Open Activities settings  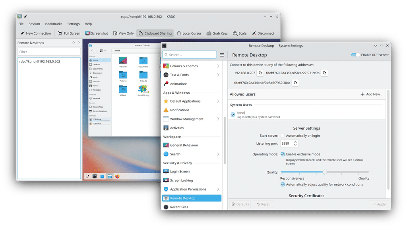coord(192,128)
